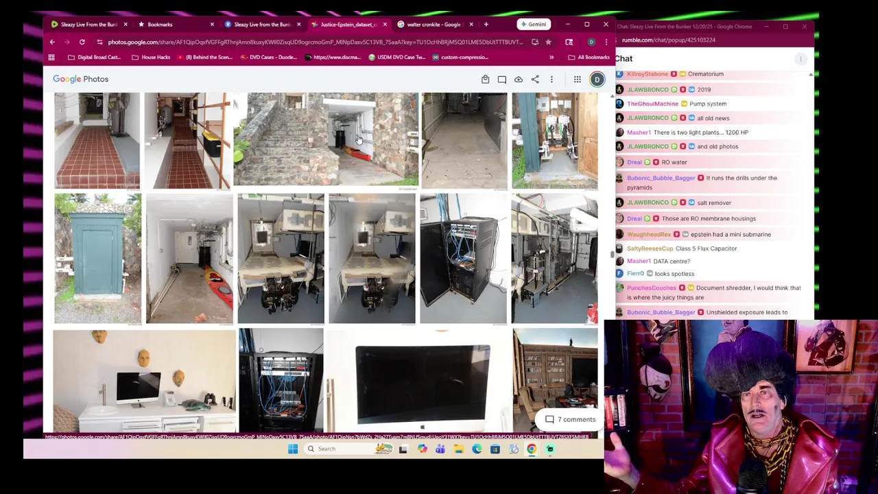Open the 7 comments button
Viewport: 878px width, 494px height.
[x=571, y=420]
